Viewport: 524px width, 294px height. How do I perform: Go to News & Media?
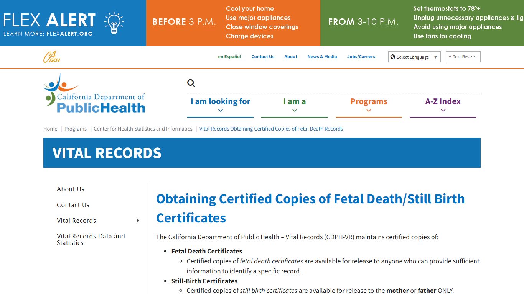click(x=322, y=57)
